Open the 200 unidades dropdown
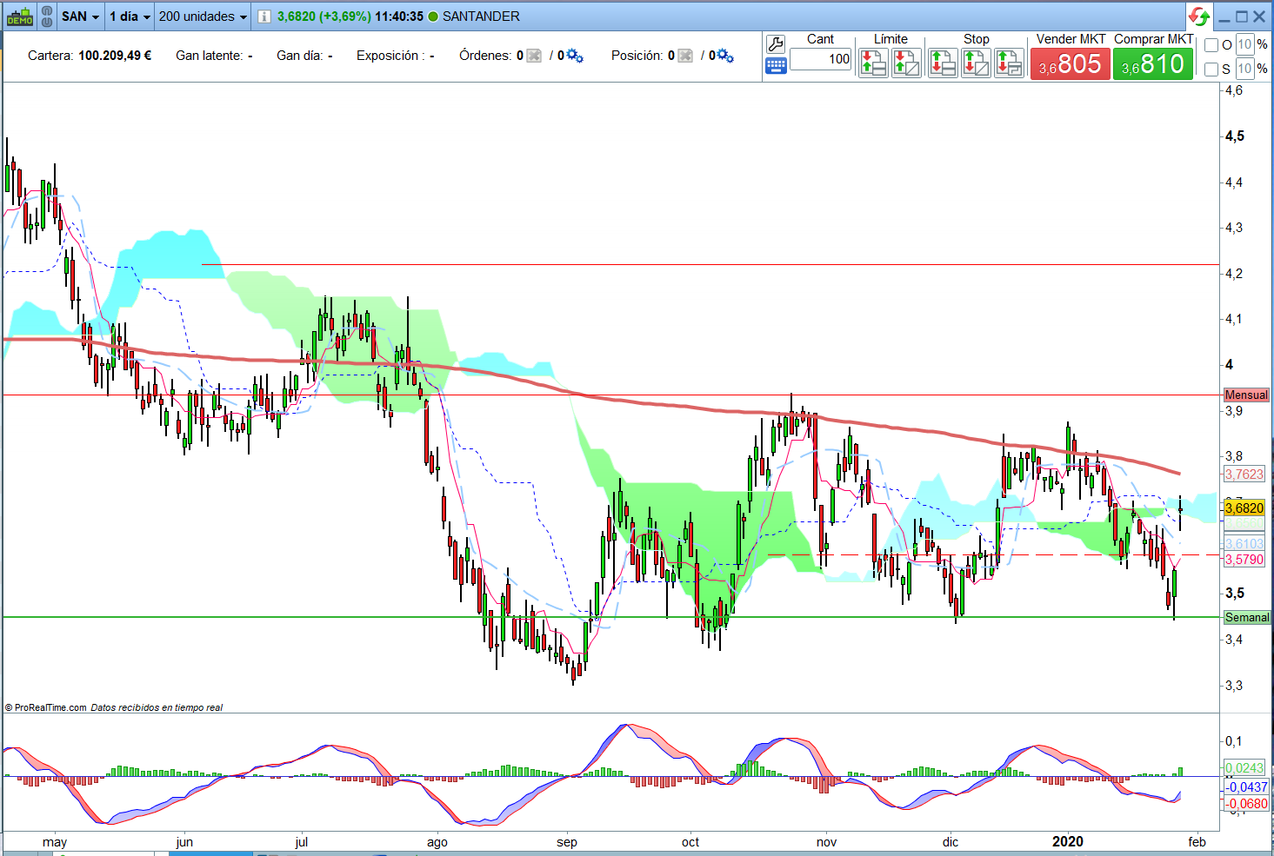The height and width of the screenshot is (856, 1274). click(x=203, y=17)
